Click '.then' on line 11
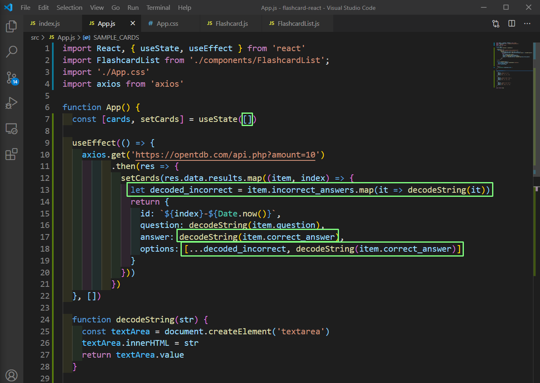 (123, 166)
